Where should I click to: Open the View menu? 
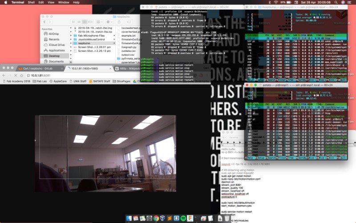51,2
